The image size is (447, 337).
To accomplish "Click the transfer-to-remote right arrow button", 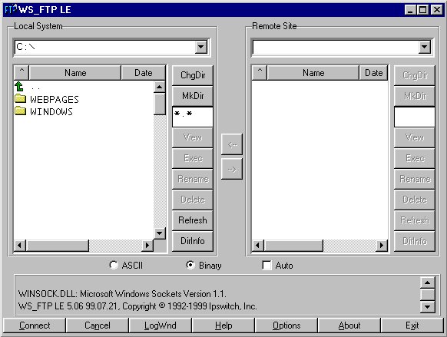I will coord(232,169).
